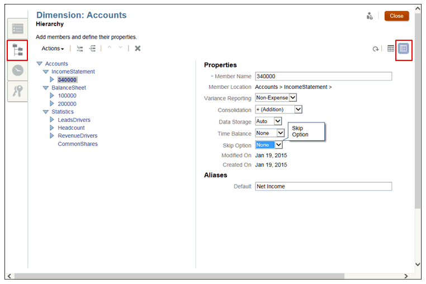Click the vertical scrollbar down arrow

(x=418, y=264)
